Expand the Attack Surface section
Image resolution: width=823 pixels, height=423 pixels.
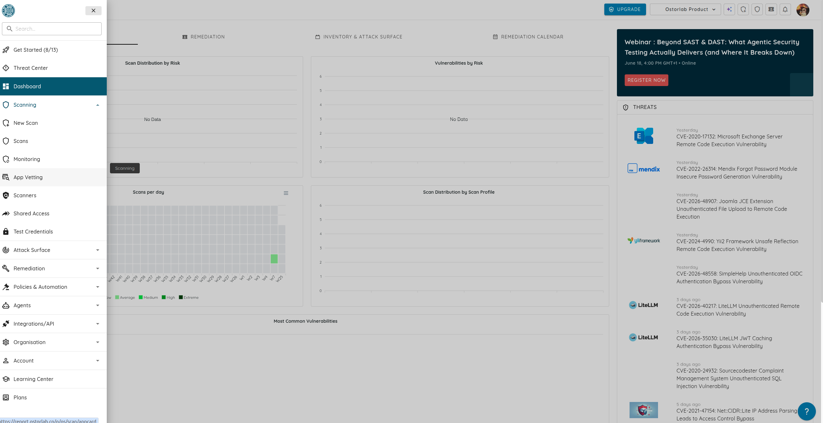(53, 250)
